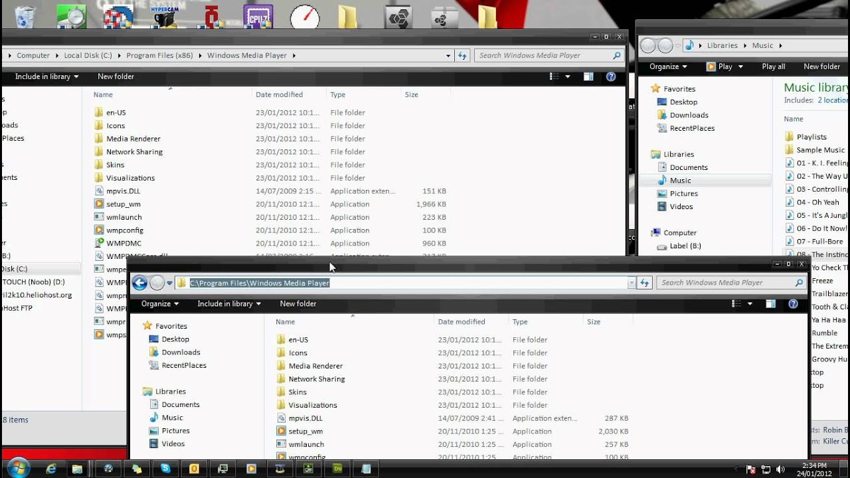Open the view options arrow in the front window

pyautogui.click(x=750, y=304)
